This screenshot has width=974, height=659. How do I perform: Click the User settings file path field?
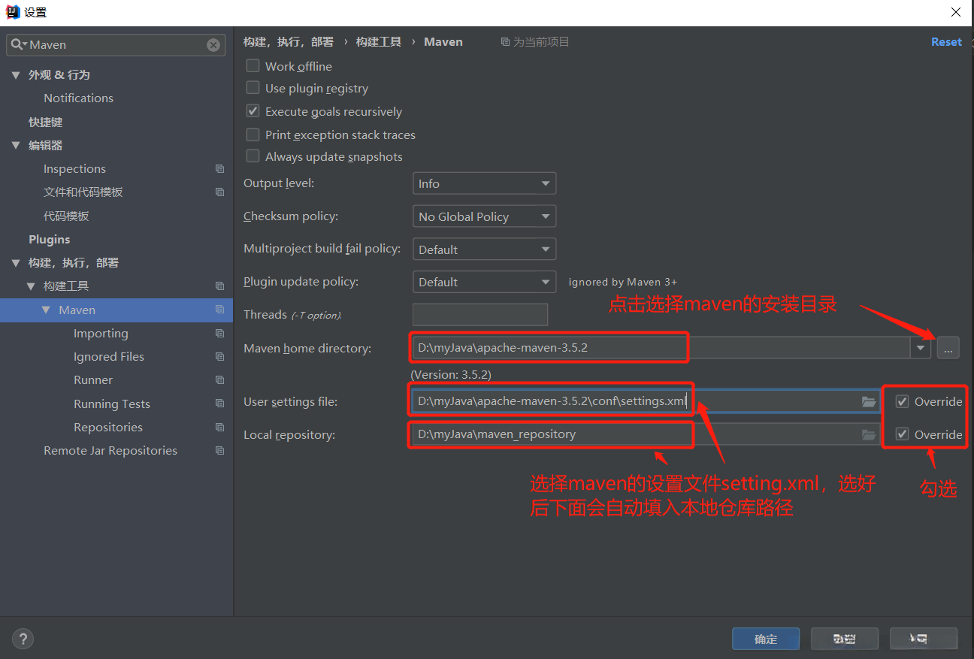[x=646, y=402]
